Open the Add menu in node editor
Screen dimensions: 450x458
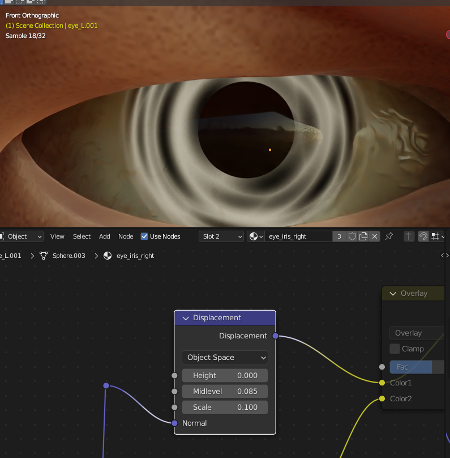pos(104,236)
